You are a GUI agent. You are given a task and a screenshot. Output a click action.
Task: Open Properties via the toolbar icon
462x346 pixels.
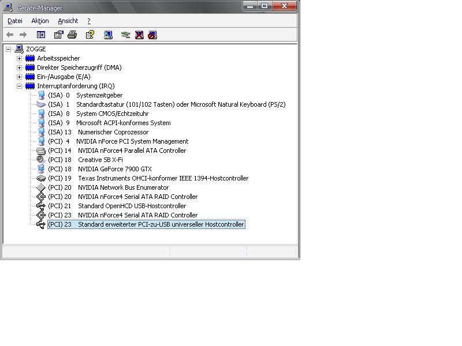pos(58,35)
